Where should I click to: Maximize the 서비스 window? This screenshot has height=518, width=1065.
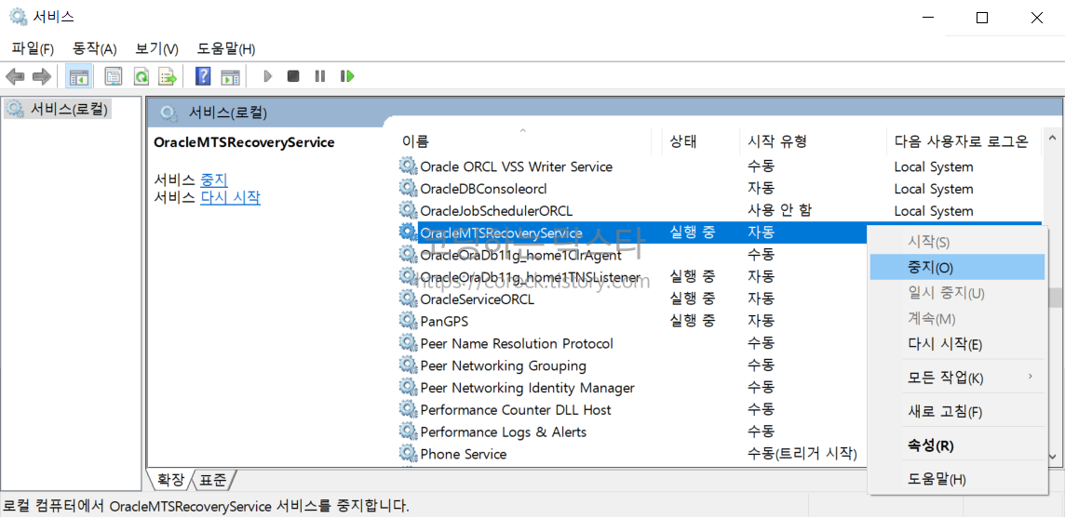pyautogui.click(x=981, y=19)
